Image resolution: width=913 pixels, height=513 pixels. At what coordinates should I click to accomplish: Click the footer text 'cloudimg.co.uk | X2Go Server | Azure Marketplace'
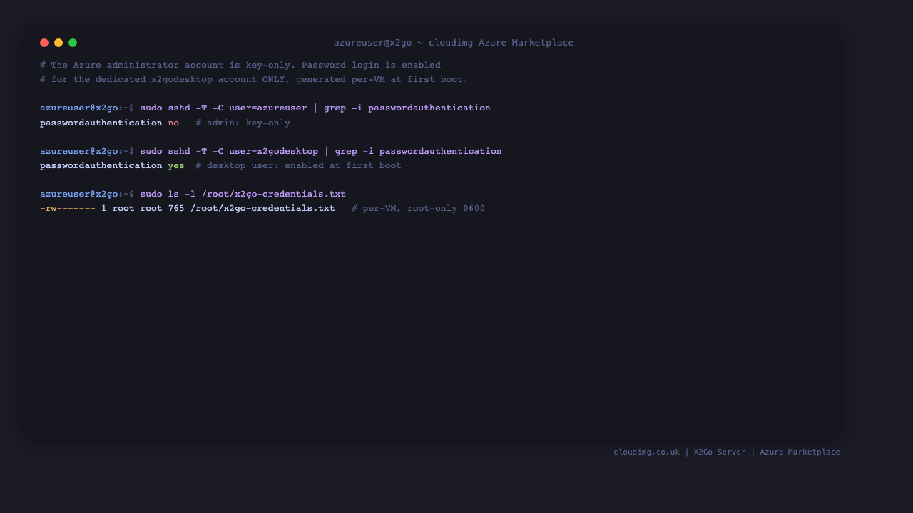tap(727, 452)
